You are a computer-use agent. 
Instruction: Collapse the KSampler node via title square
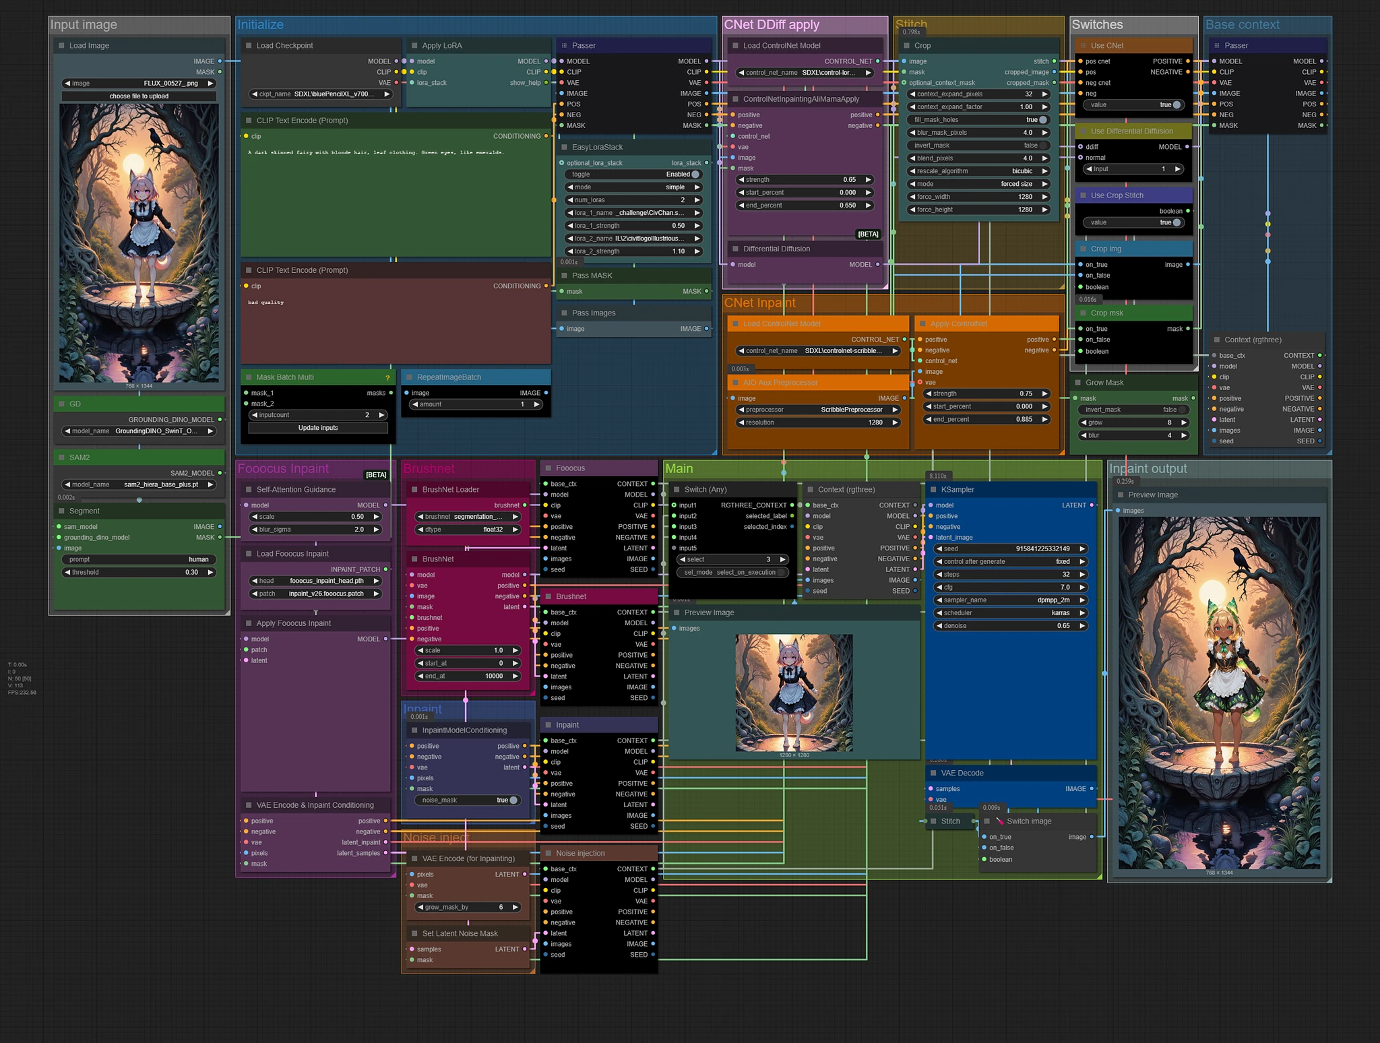click(933, 490)
